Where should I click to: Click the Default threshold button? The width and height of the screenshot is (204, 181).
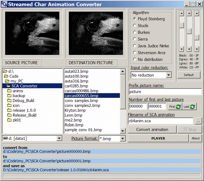(189, 75)
